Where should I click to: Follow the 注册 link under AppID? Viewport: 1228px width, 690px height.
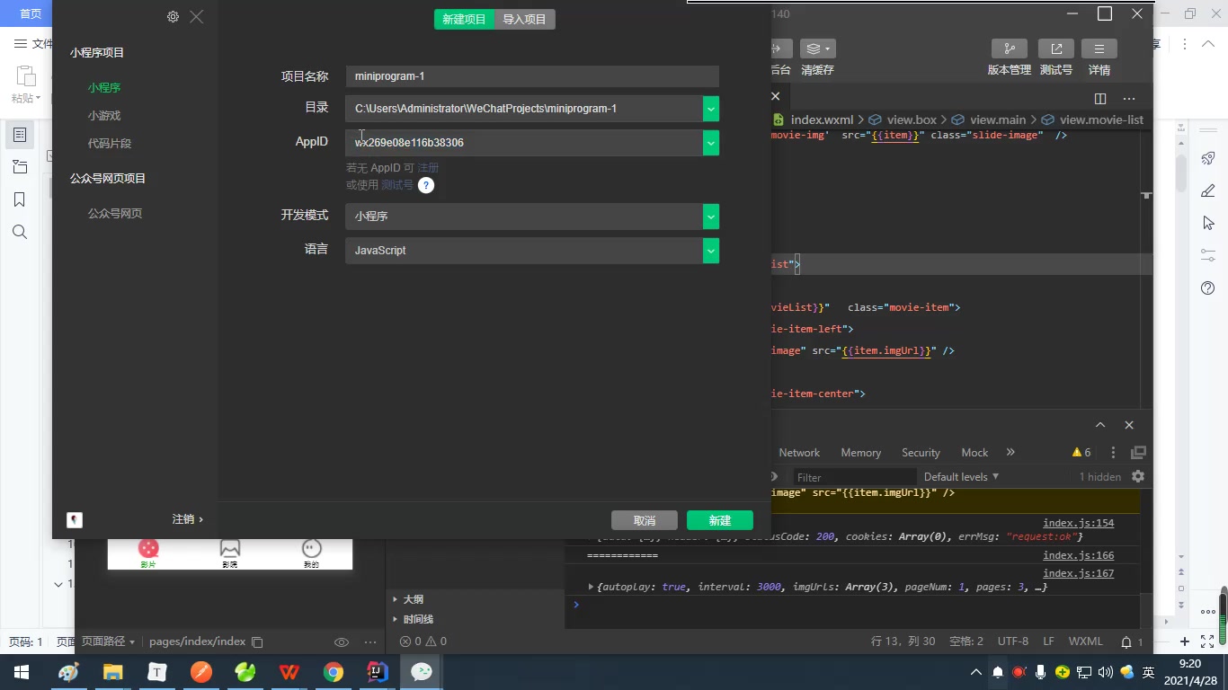[x=428, y=168]
